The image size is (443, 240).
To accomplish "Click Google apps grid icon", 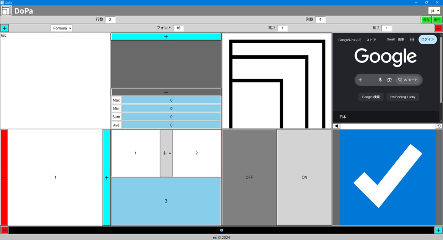I will 412,39.
